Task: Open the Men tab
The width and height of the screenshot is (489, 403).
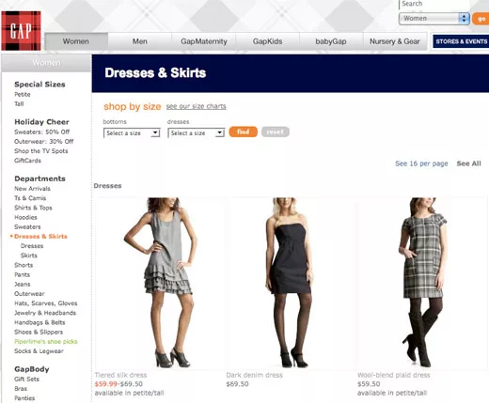Action: (x=140, y=41)
